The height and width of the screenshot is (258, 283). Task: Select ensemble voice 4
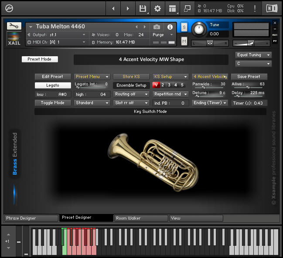[x=176, y=85]
